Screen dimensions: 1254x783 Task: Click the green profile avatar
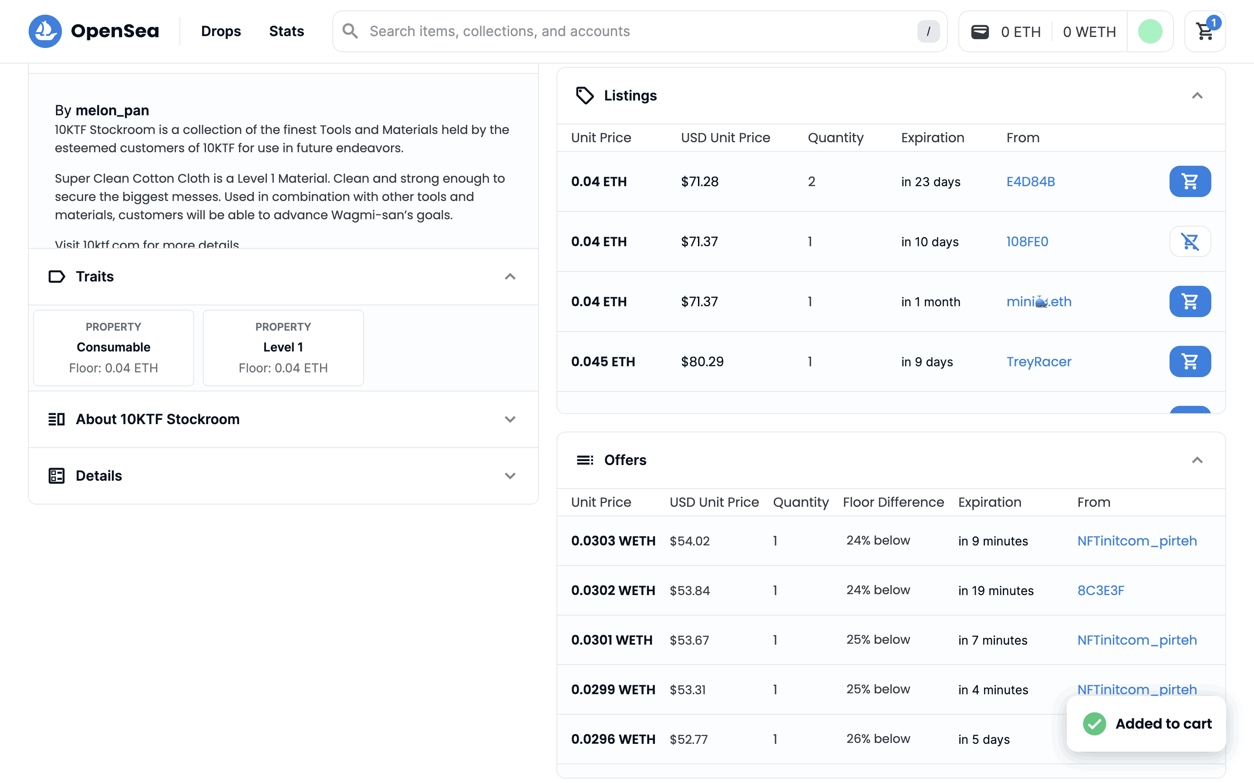1150,32
